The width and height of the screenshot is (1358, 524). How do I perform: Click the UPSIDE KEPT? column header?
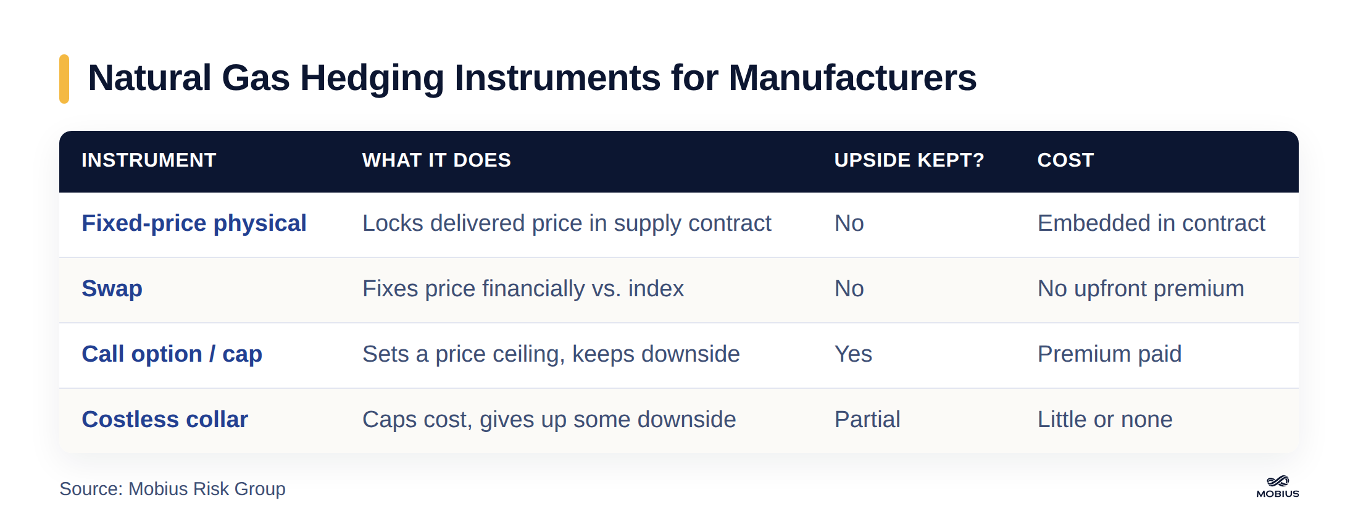pyautogui.click(x=909, y=160)
